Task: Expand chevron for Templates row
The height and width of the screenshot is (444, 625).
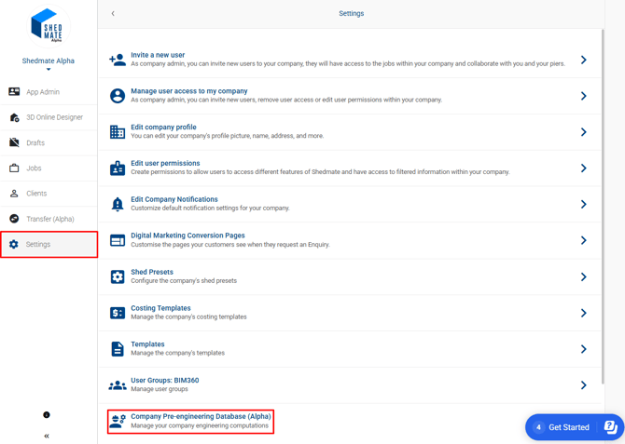Action: click(x=584, y=349)
